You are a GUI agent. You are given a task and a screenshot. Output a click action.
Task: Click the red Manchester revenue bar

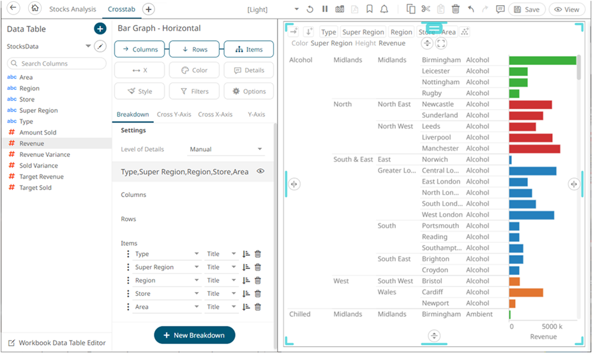point(535,149)
